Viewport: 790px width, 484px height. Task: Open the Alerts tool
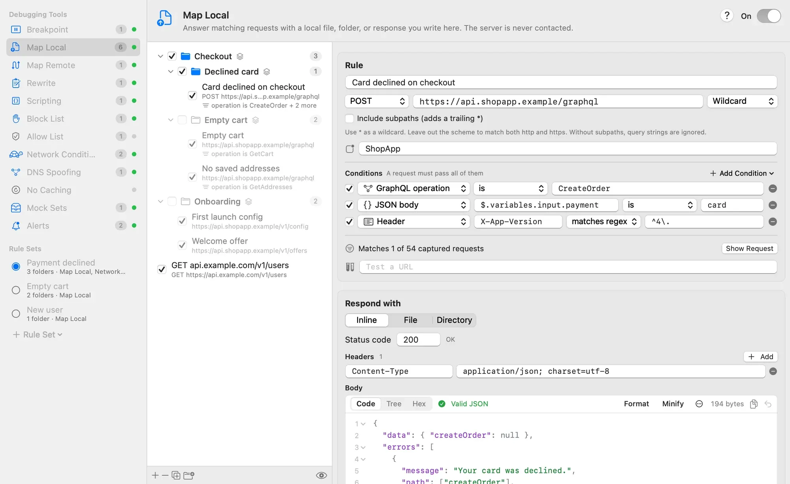[x=73, y=225]
